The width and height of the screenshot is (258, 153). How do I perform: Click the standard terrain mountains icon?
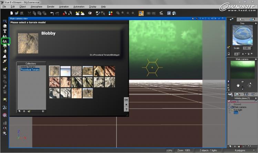click(x=5, y=36)
